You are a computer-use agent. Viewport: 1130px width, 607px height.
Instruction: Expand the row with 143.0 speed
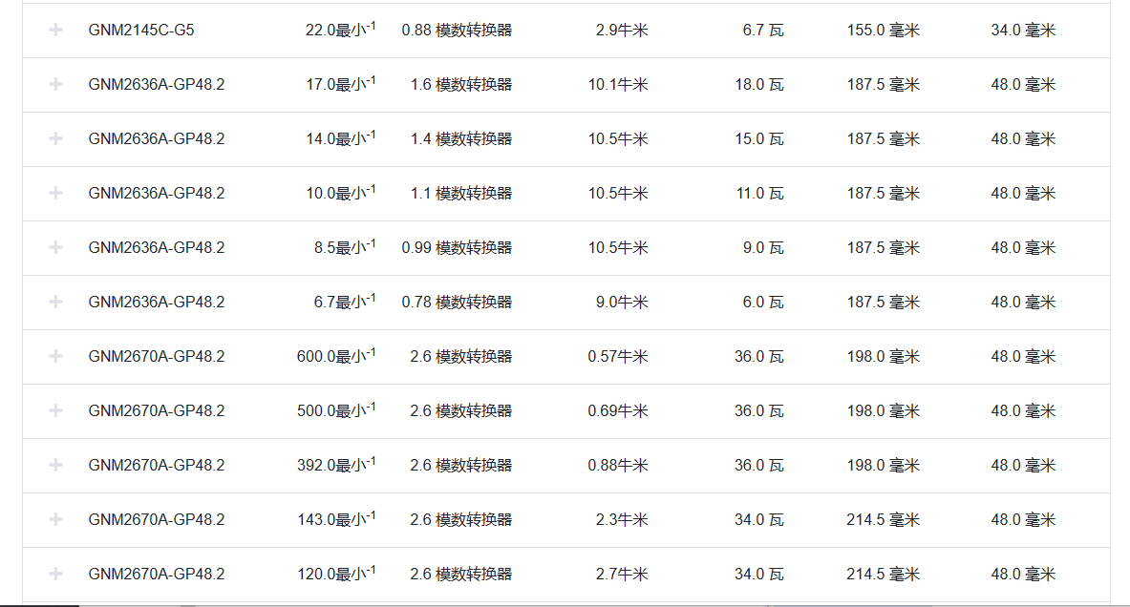tap(55, 520)
